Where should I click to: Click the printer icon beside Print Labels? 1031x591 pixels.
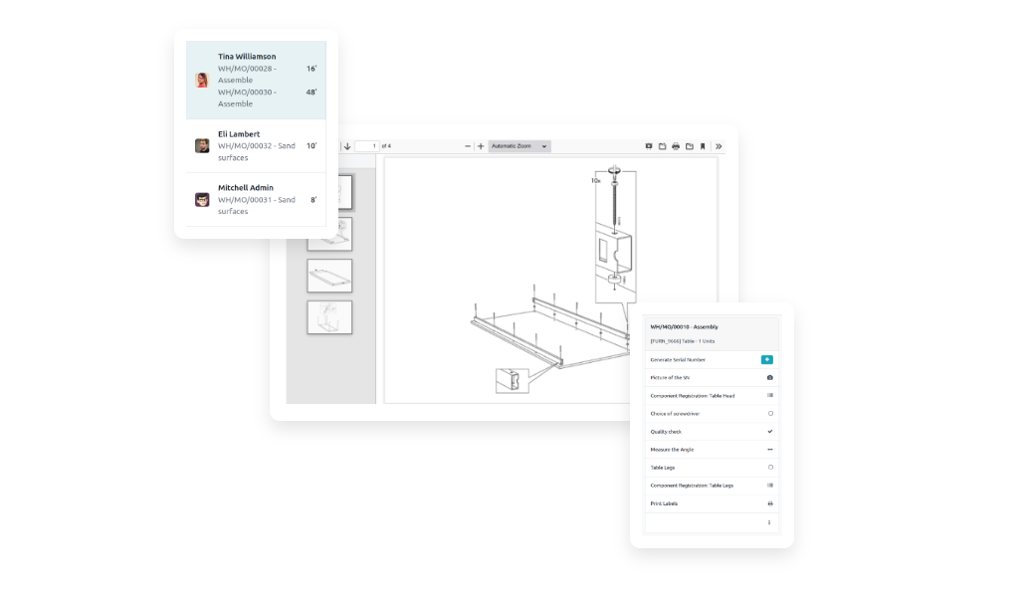point(770,503)
